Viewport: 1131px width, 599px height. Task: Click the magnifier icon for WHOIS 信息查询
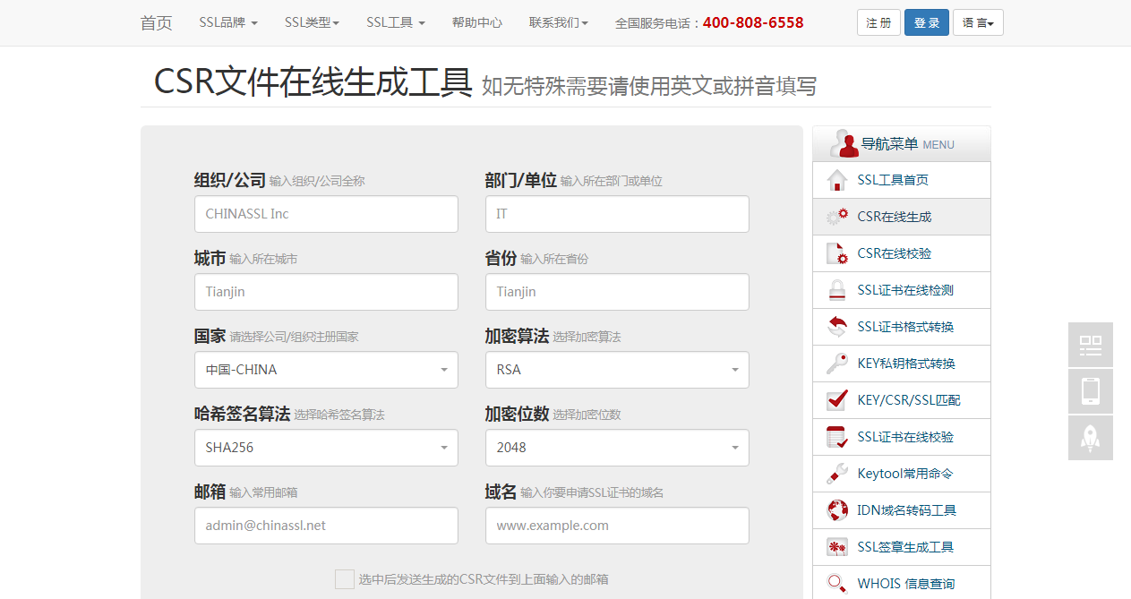point(836,584)
